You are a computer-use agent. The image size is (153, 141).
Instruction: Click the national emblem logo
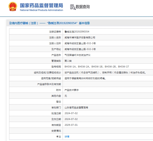pos(13,7)
